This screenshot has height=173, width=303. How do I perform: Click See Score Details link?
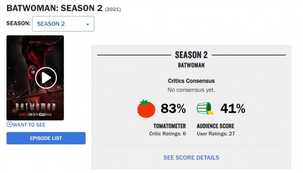191,157
